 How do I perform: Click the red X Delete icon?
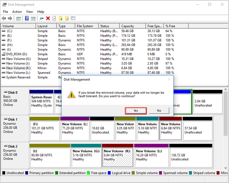point(48,18)
